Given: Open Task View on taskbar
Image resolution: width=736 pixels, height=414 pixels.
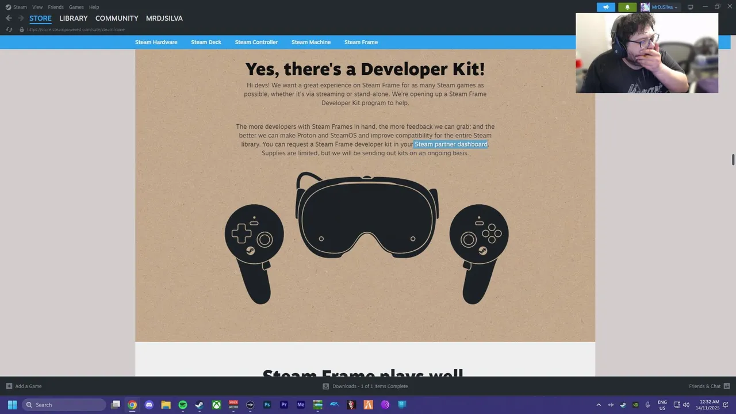Looking at the screenshot, I should [x=116, y=405].
